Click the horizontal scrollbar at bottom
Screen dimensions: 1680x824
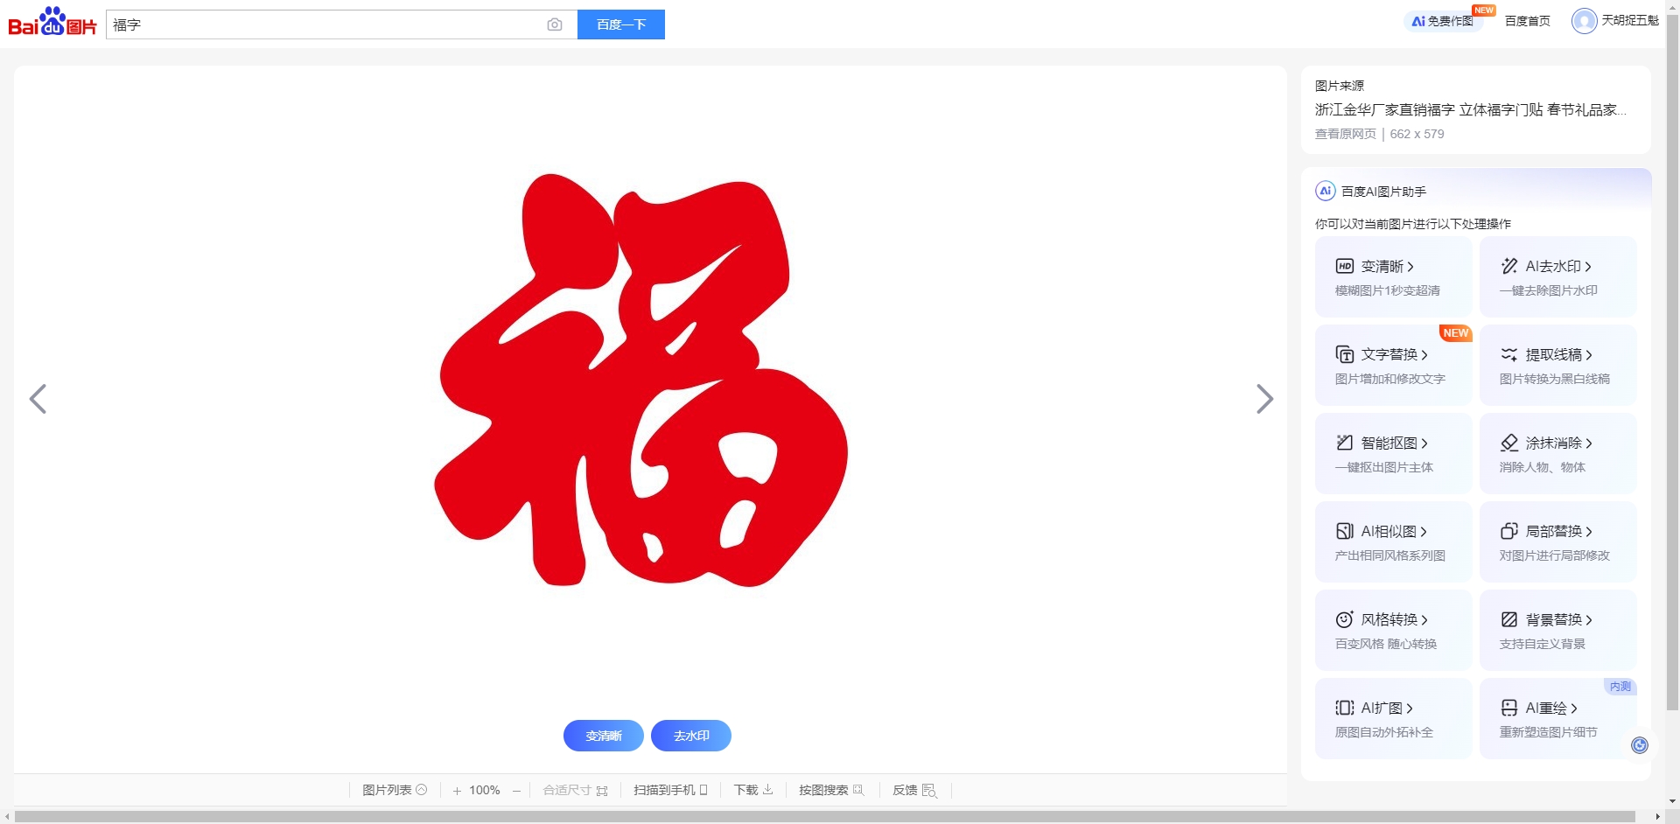(x=822, y=816)
